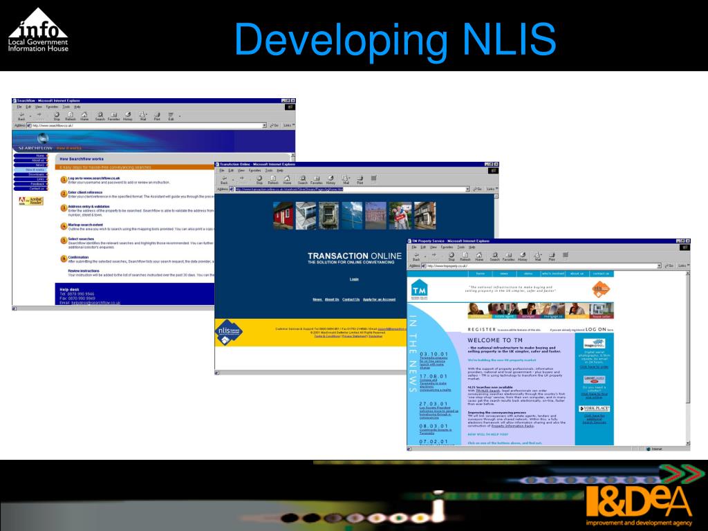Click Stop icon in TransAction Online window

260,180
